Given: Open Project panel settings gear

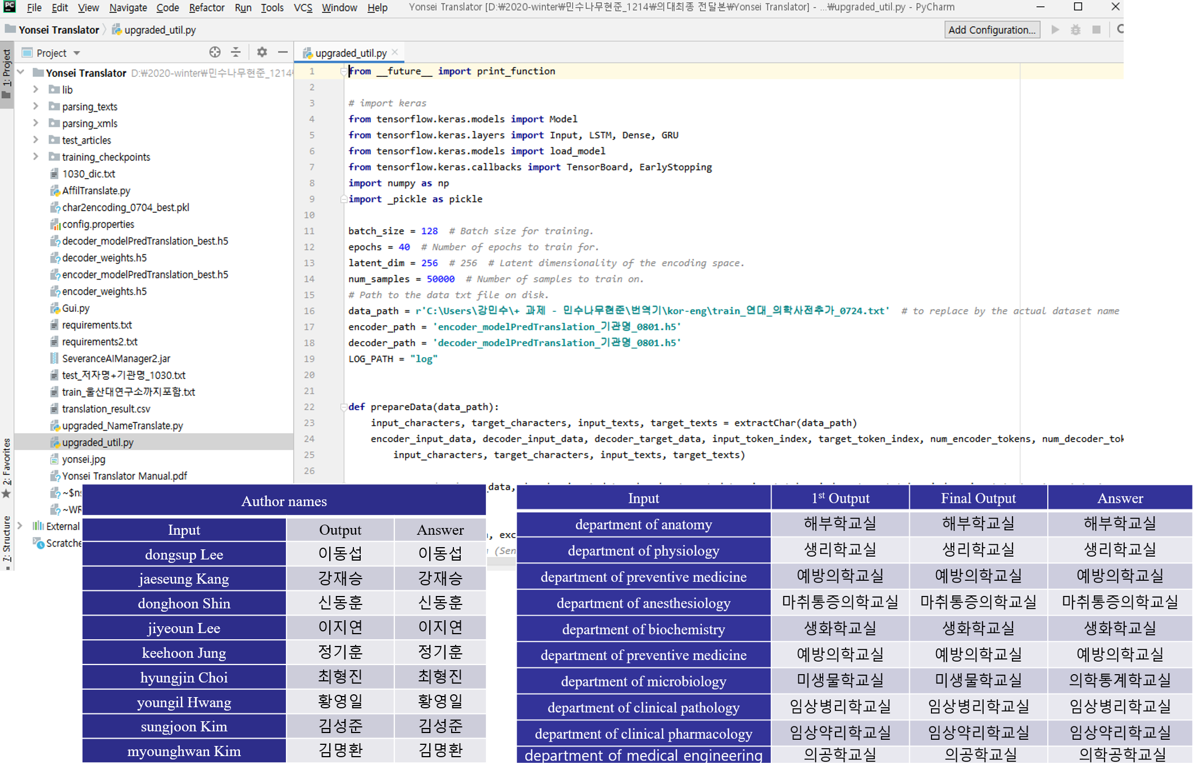Looking at the screenshot, I should (x=262, y=52).
